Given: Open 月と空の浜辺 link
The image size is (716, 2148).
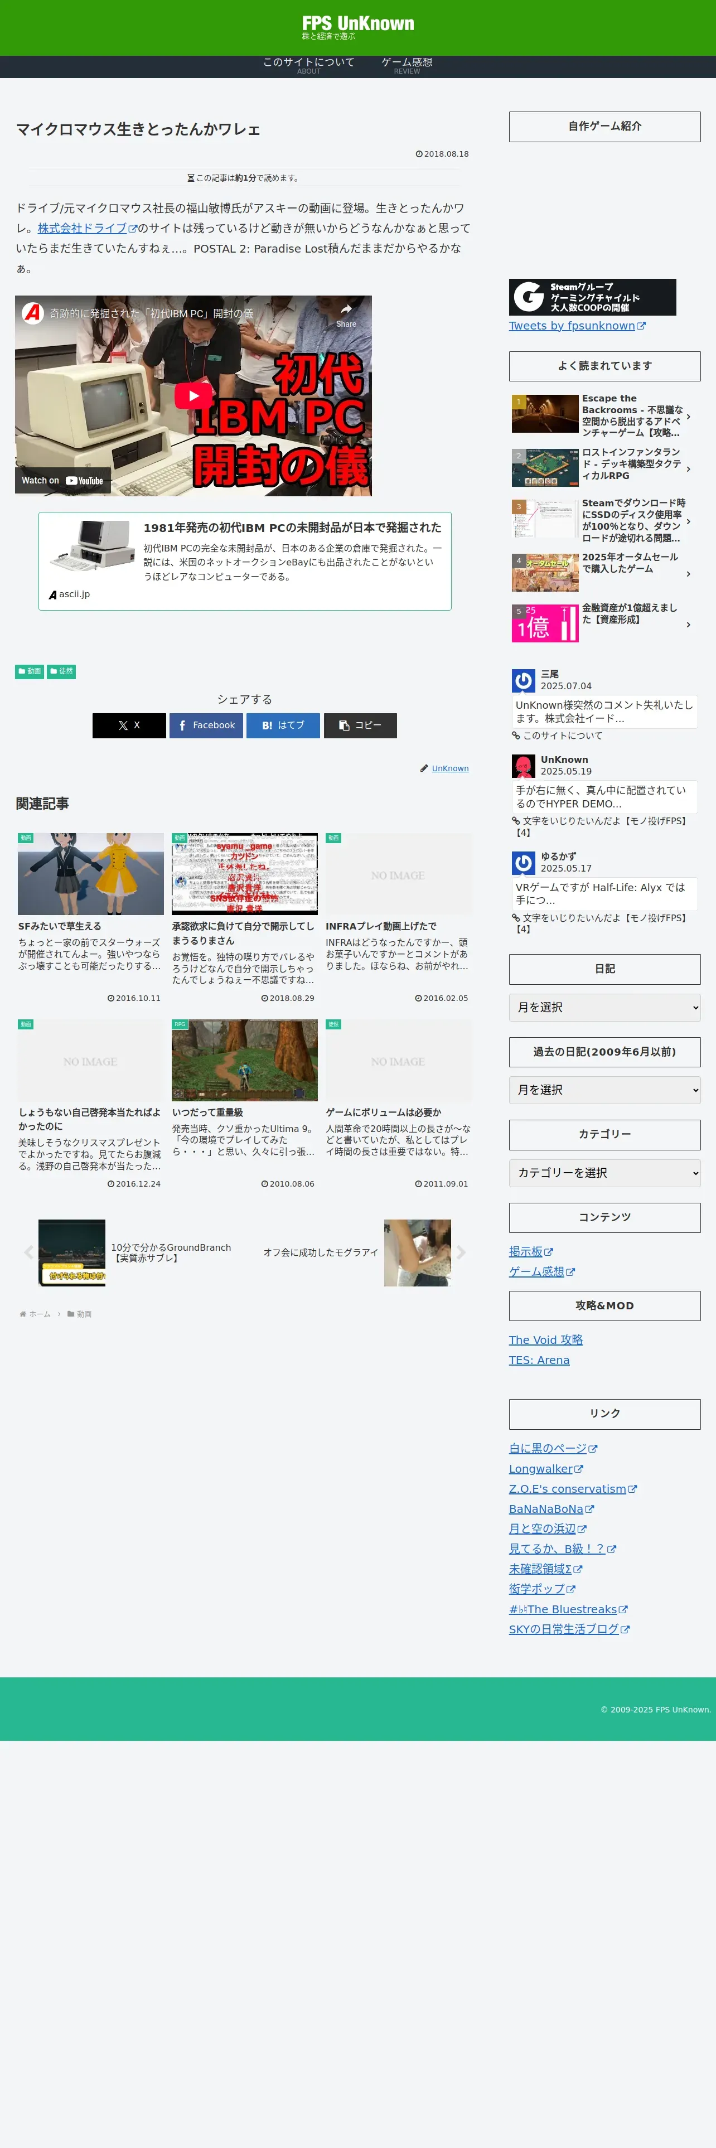Looking at the screenshot, I should (x=548, y=1529).
